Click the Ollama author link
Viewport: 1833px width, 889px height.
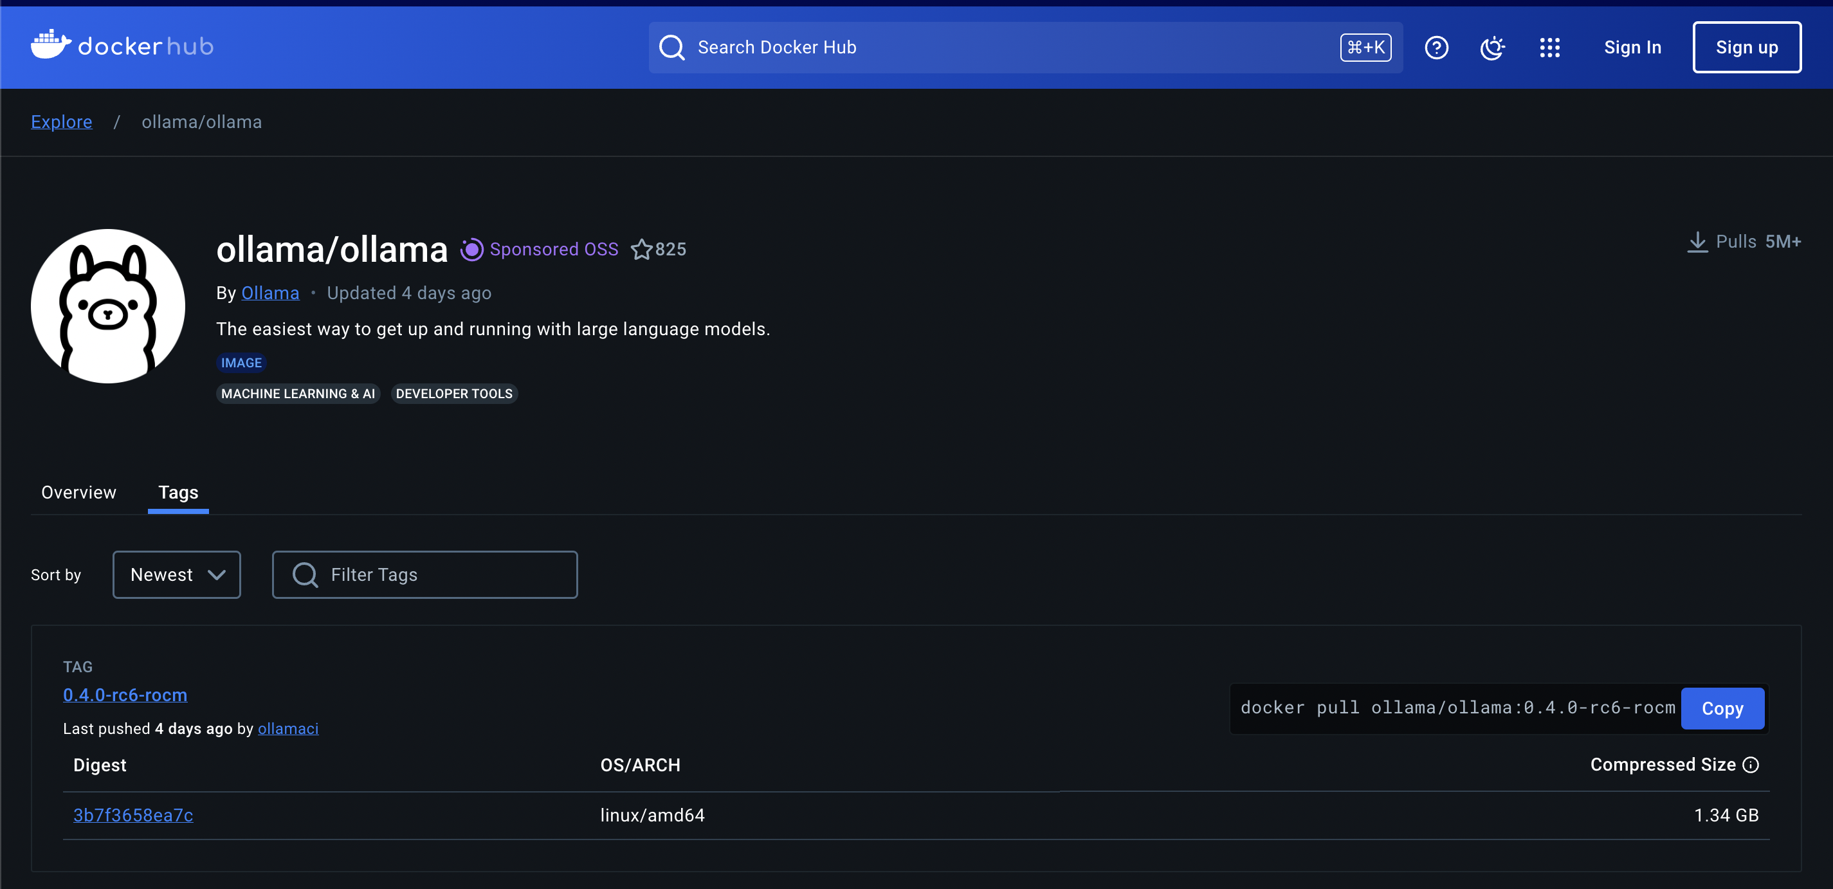click(x=270, y=293)
